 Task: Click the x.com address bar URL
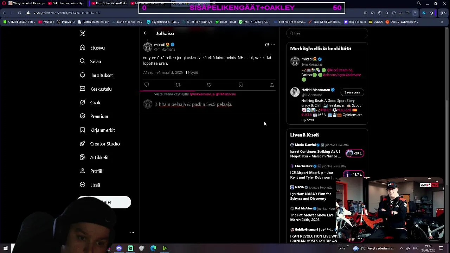66,13
